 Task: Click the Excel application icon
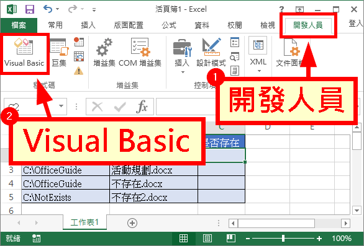12,9
